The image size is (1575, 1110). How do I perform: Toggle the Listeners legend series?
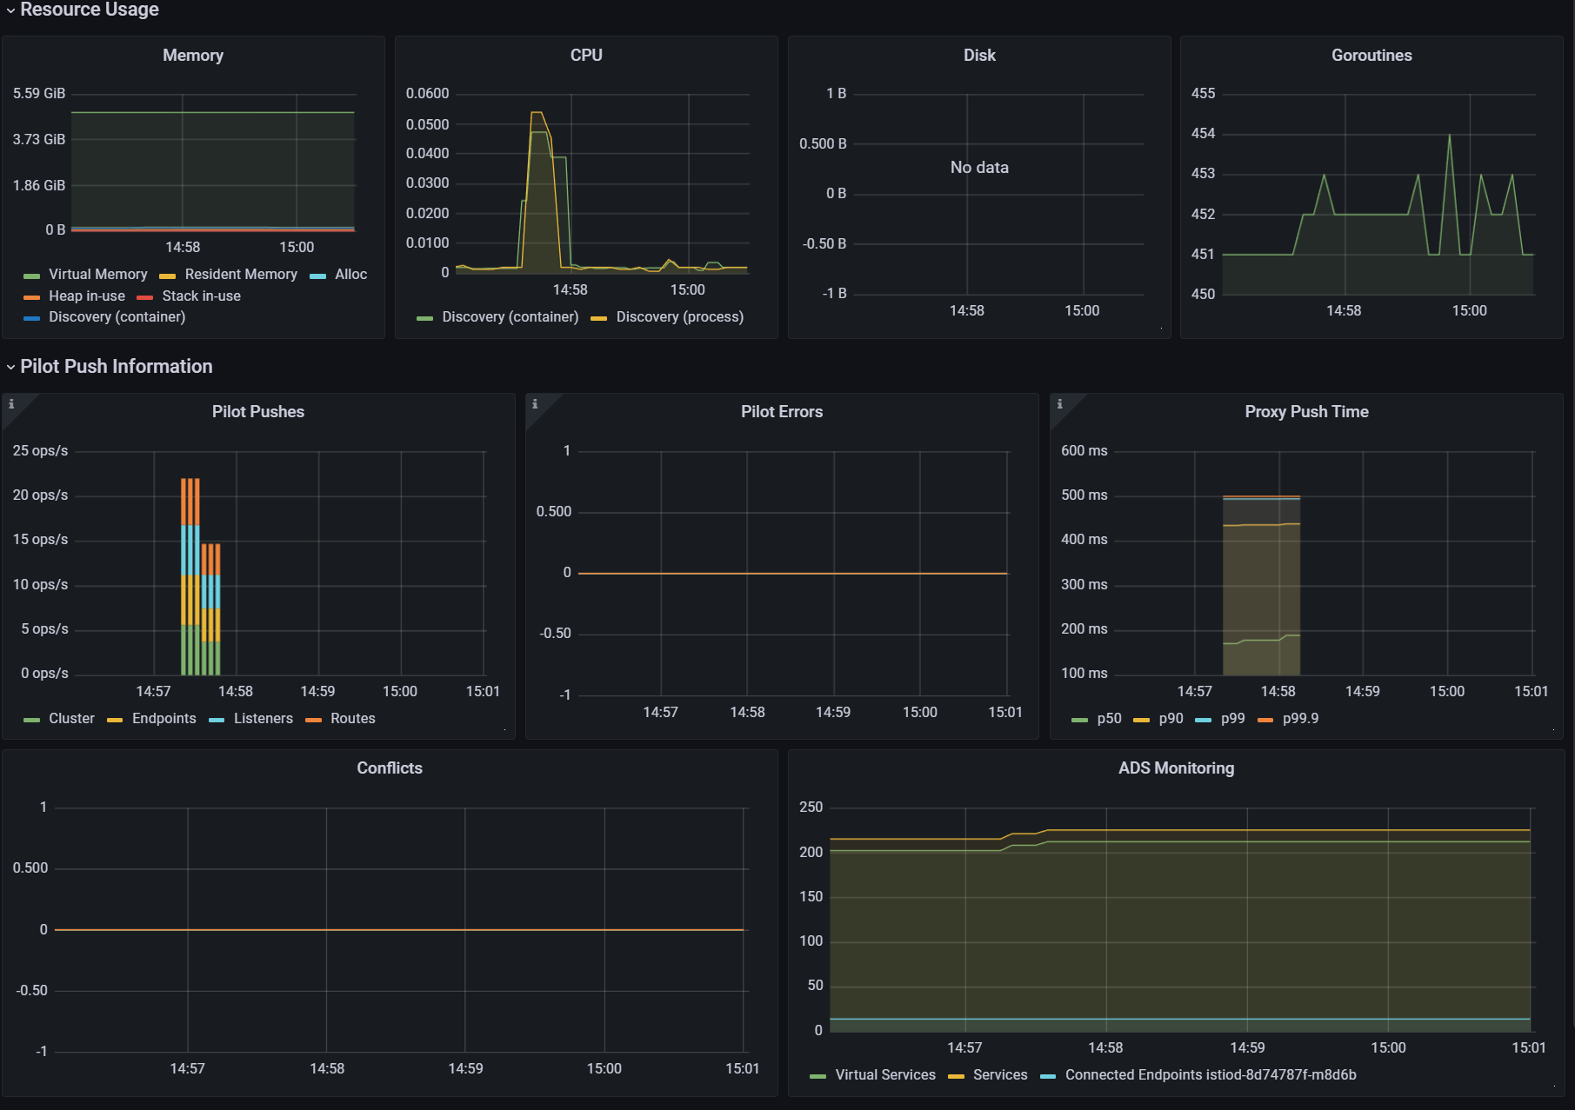(264, 719)
